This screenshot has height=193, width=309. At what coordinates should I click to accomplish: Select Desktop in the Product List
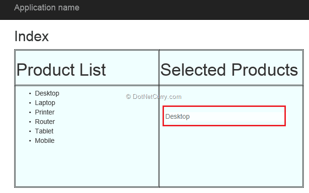point(47,93)
